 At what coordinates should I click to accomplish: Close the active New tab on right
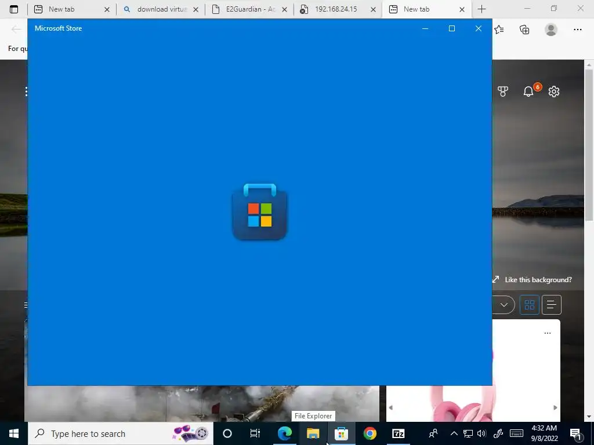click(x=462, y=9)
